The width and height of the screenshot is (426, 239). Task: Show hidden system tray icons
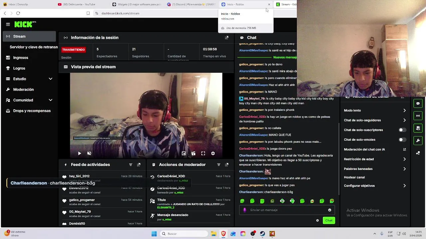click(374, 234)
